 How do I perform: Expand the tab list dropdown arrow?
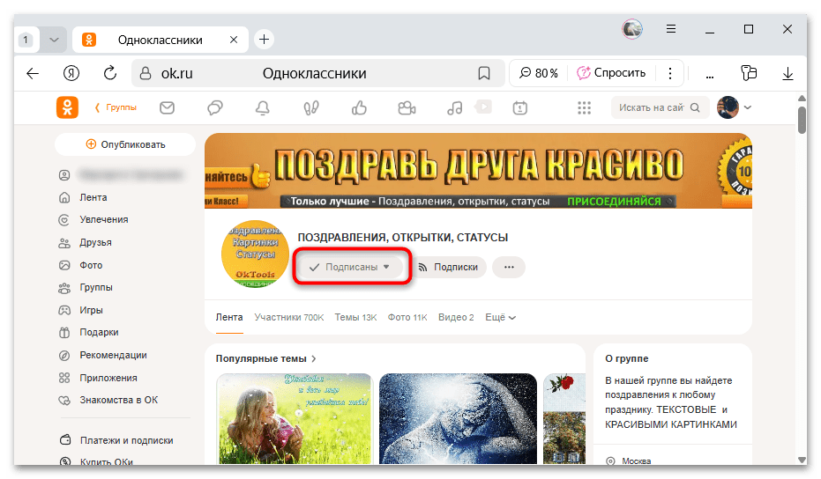[54, 40]
